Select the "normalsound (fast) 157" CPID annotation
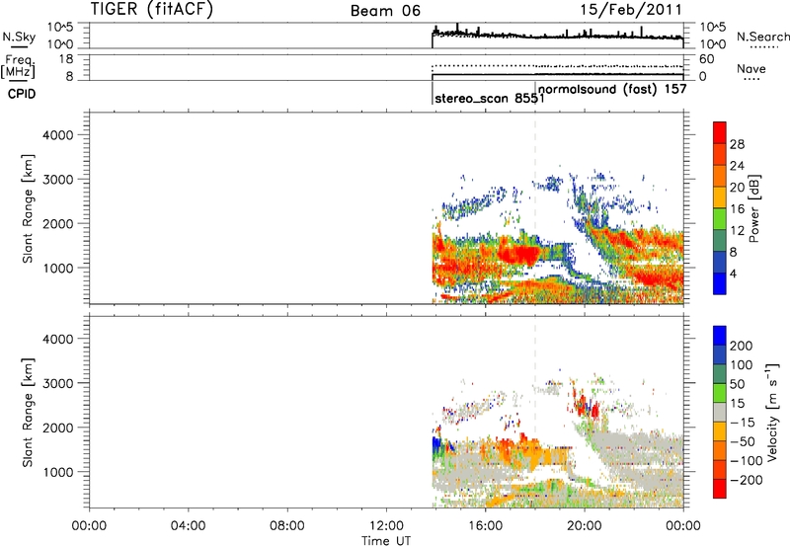The width and height of the screenshot is (790, 547). pyautogui.click(x=612, y=89)
